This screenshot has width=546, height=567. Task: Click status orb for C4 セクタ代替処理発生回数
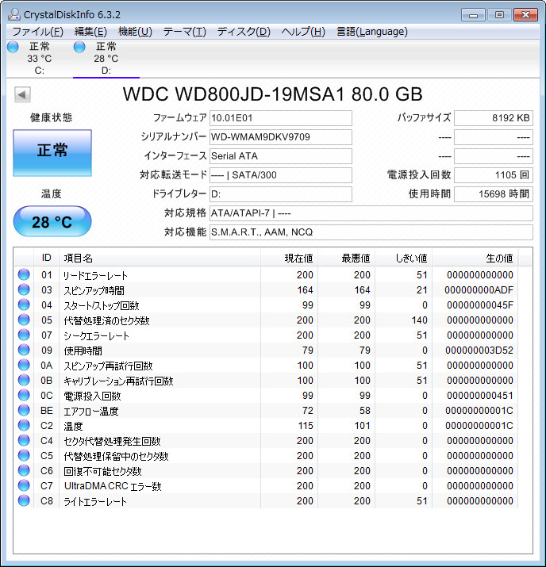[24, 440]
